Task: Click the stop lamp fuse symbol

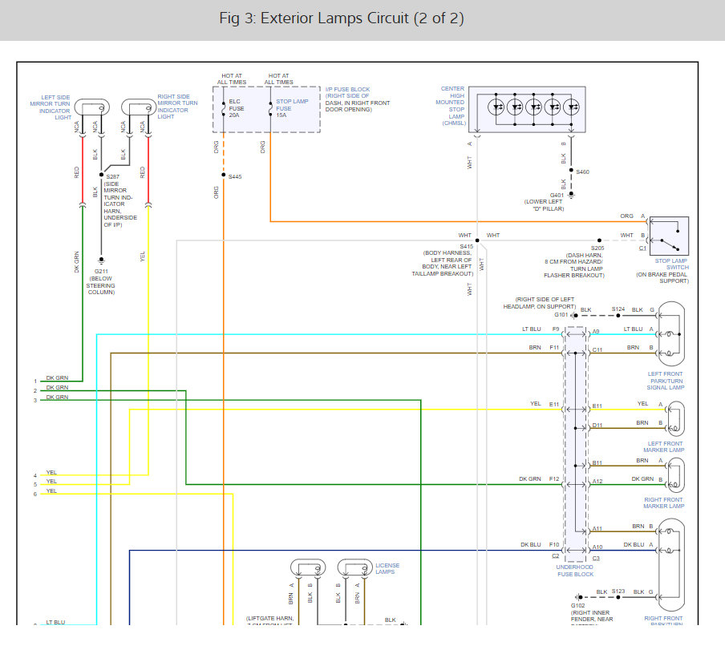Action: click(x=270, y=108)
